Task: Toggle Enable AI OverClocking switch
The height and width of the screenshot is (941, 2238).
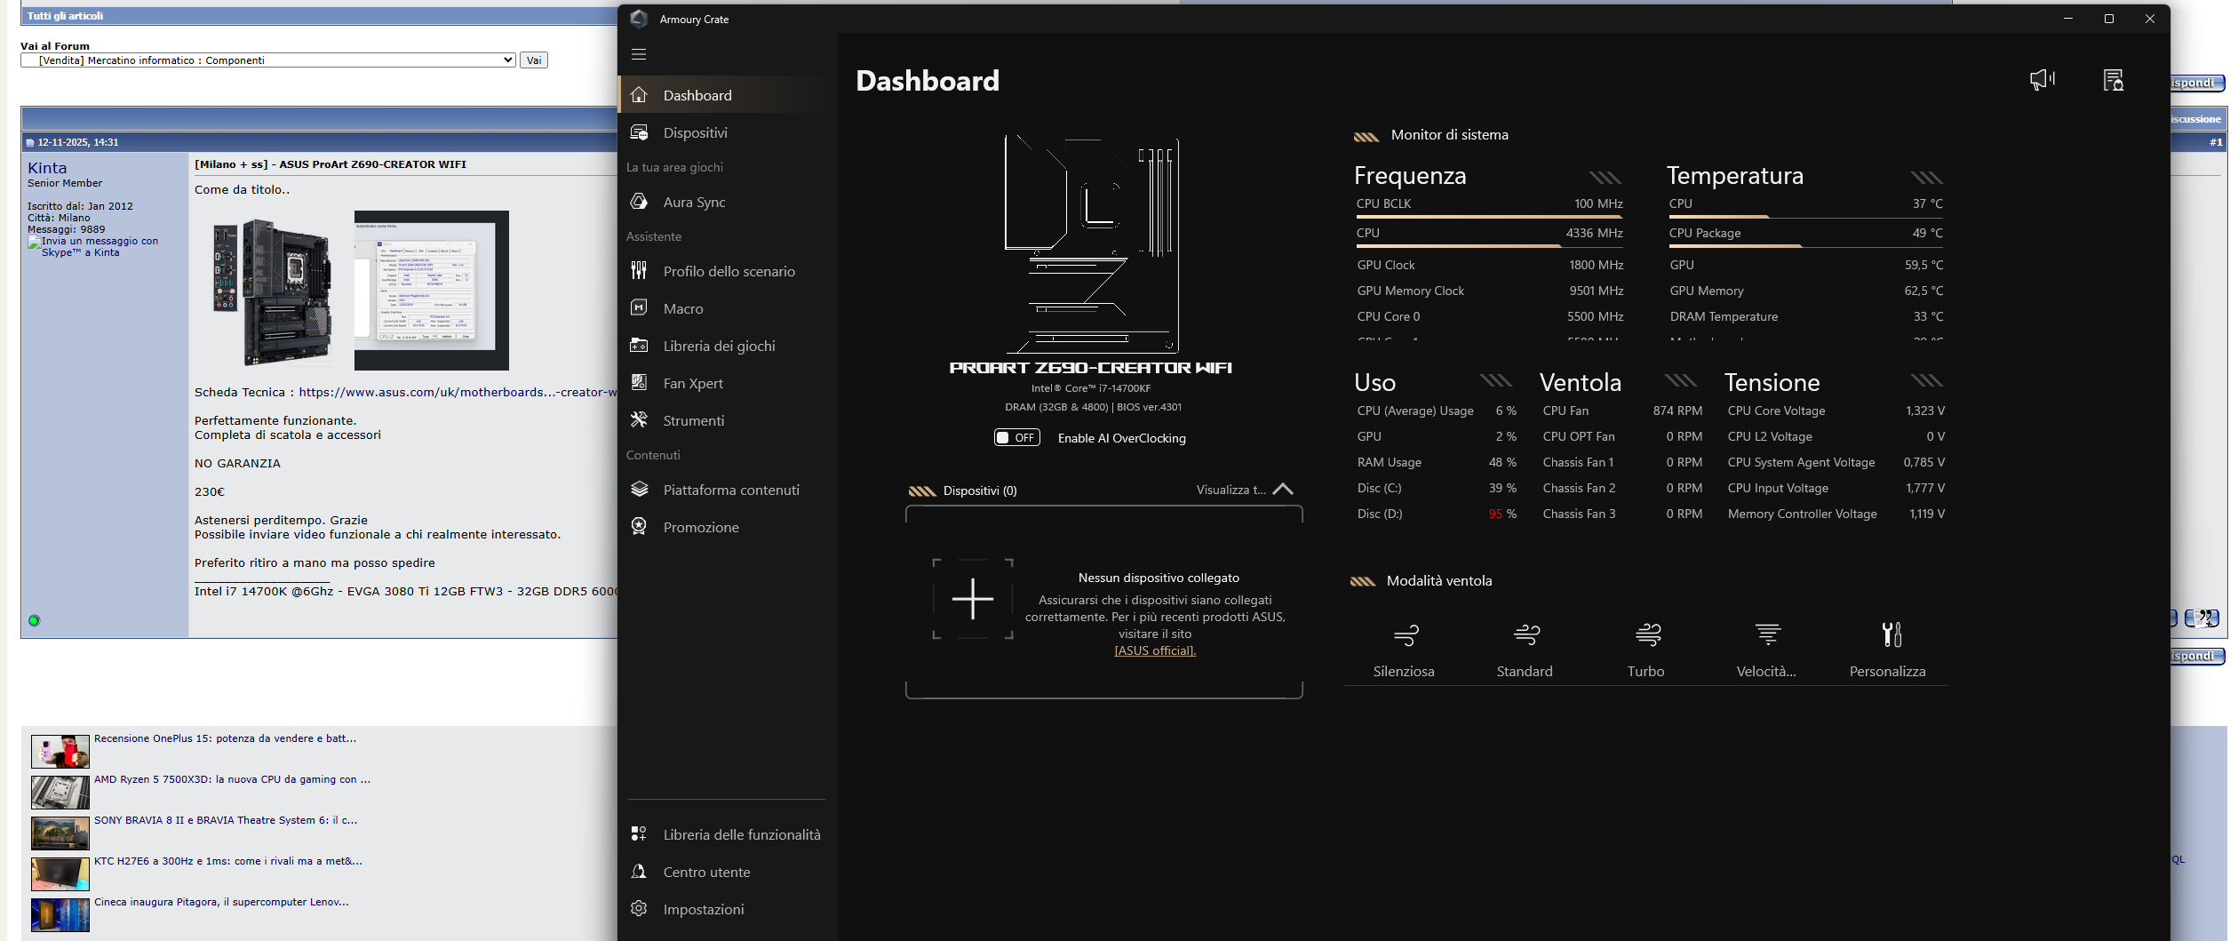Action: click(x=1016, y=437)
